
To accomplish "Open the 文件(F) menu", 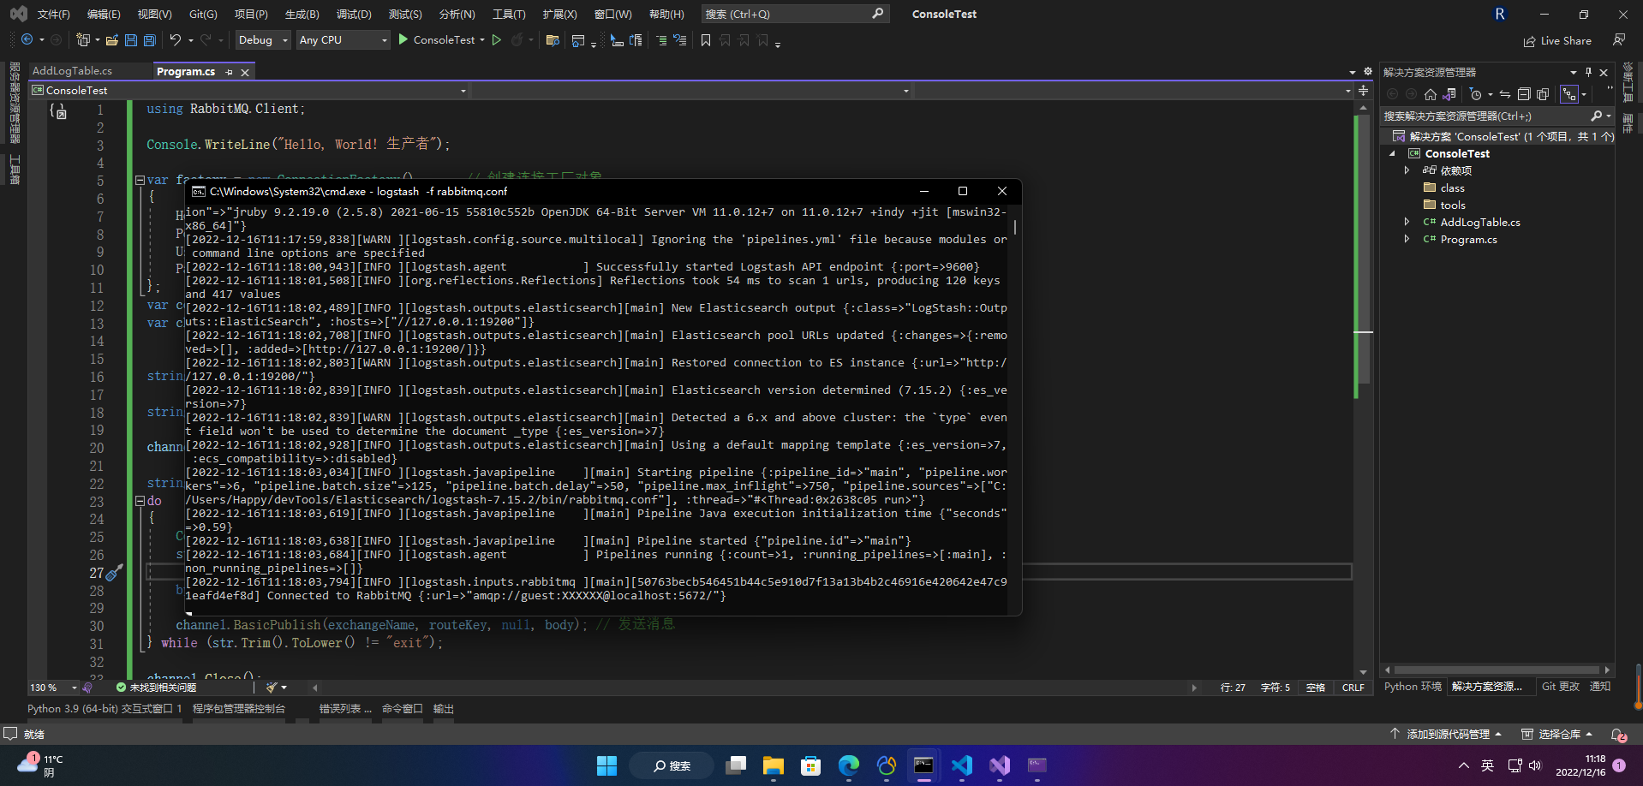I will [x=54, y=14].
